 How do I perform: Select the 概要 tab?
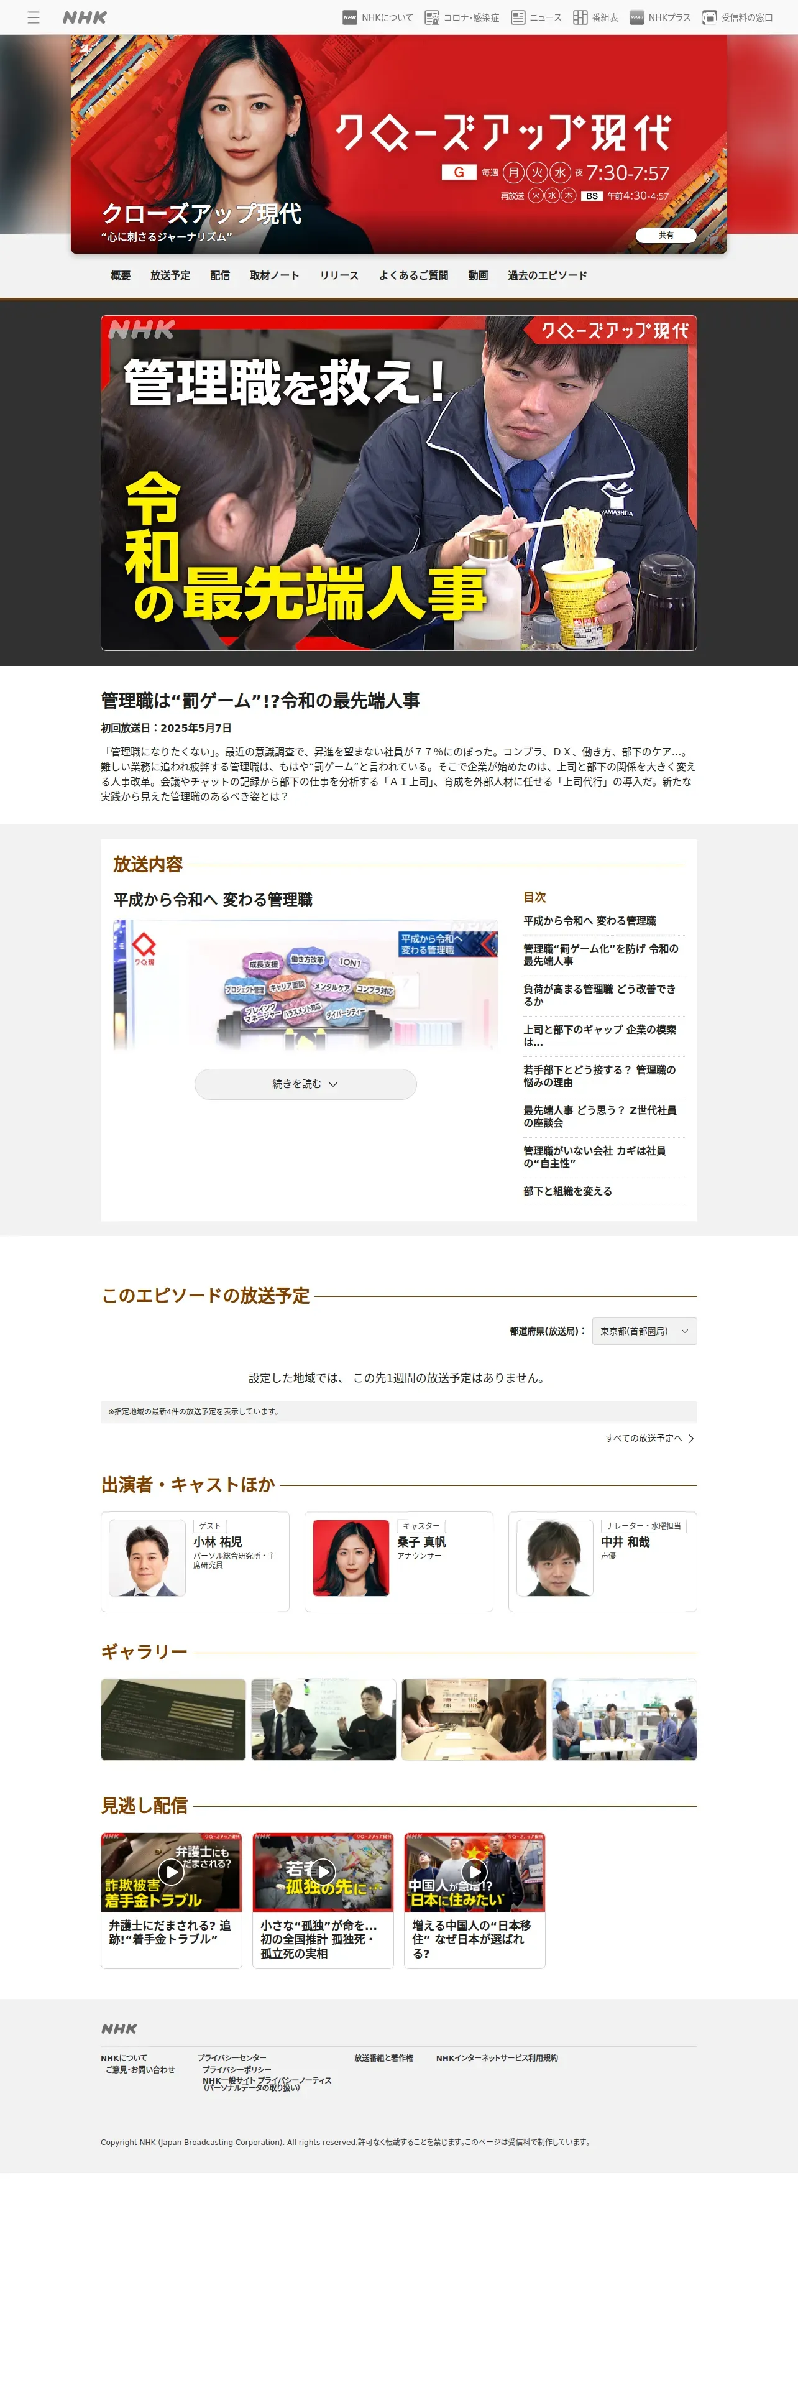point(121,275)
